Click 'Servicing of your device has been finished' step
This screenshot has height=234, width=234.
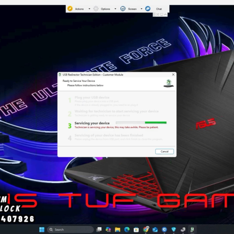(x=109, y=135)
